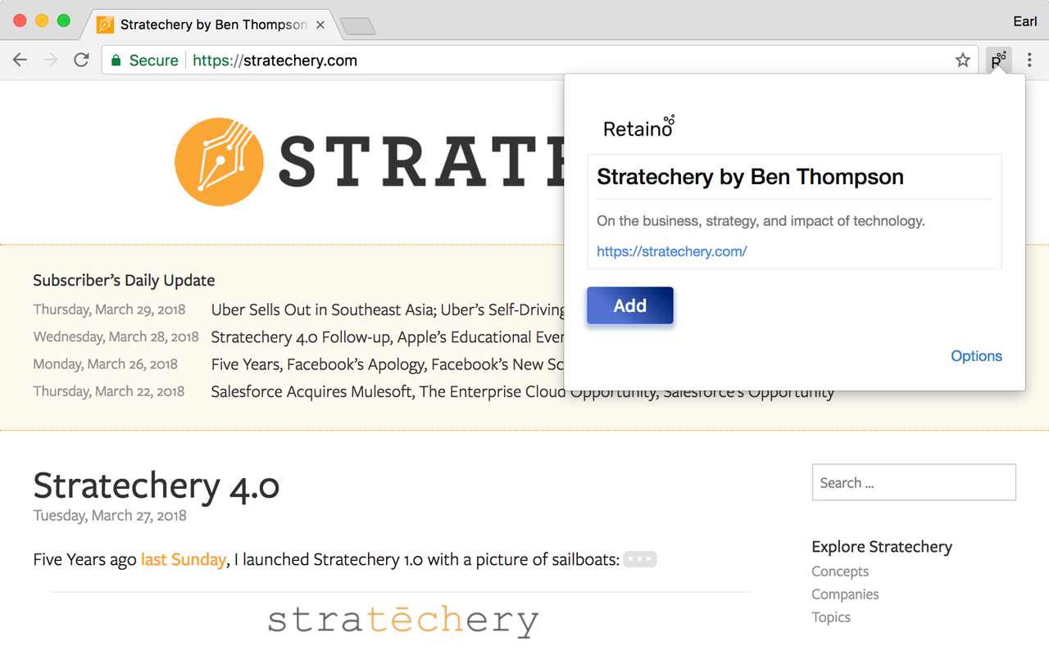Click the 'Secure' label in the address bar

[x=153, y=60]
